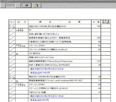Select the P2 diagnosis row
Screen dimensions: 116x102
[x=60, y=30]
